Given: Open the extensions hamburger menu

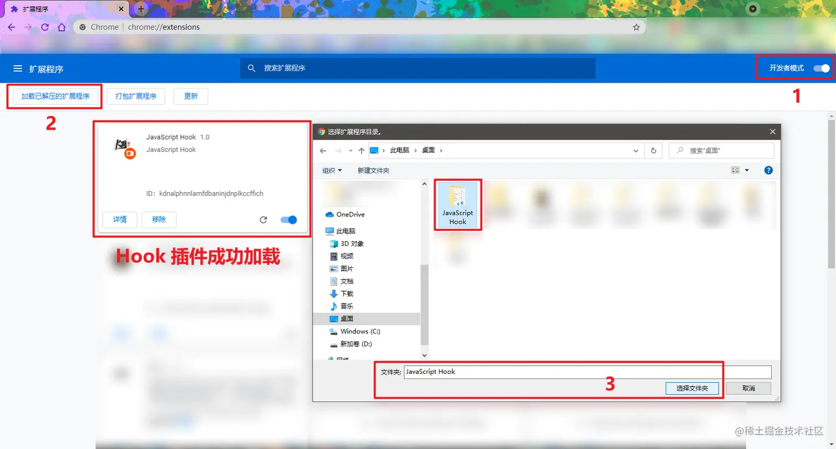Looking at the screenshot, I should 18,68.
